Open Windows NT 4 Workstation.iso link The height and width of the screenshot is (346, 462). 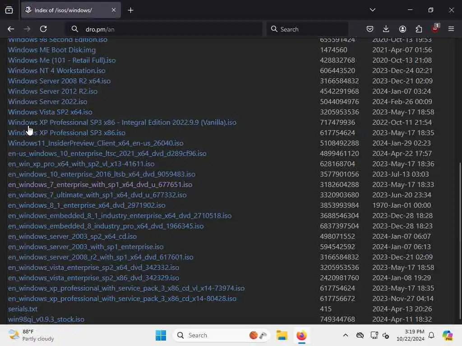pyautogui.click(x=56, y=71)
